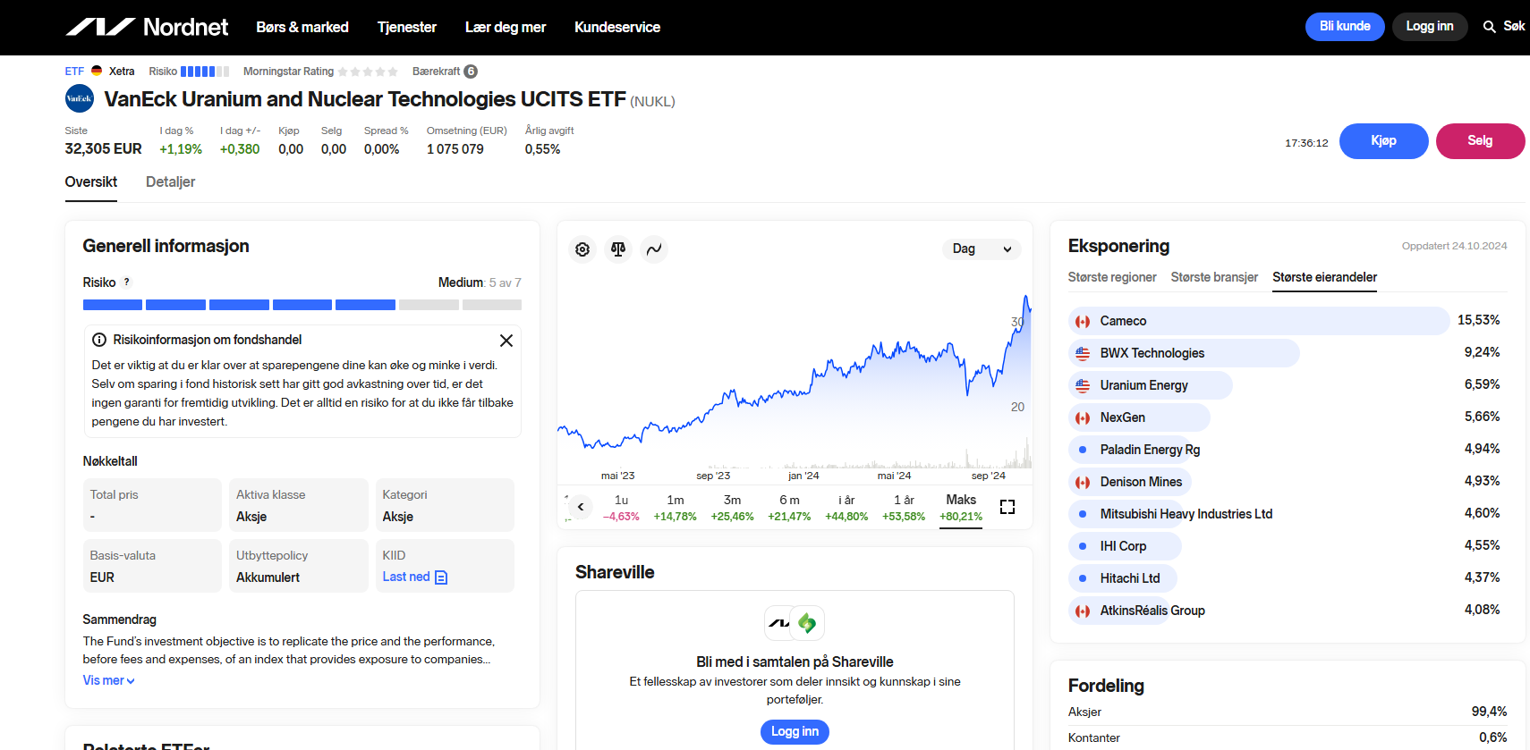This screenshot has height=750, width=1530.
Task: Click the Canada flag beside NexGen
Action: point(1083,417)
